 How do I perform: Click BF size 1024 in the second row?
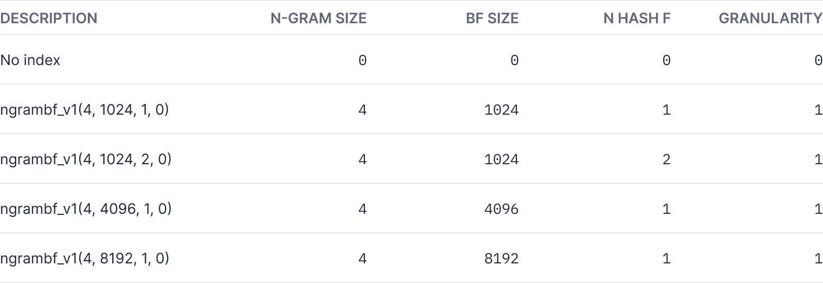point(501,110)
